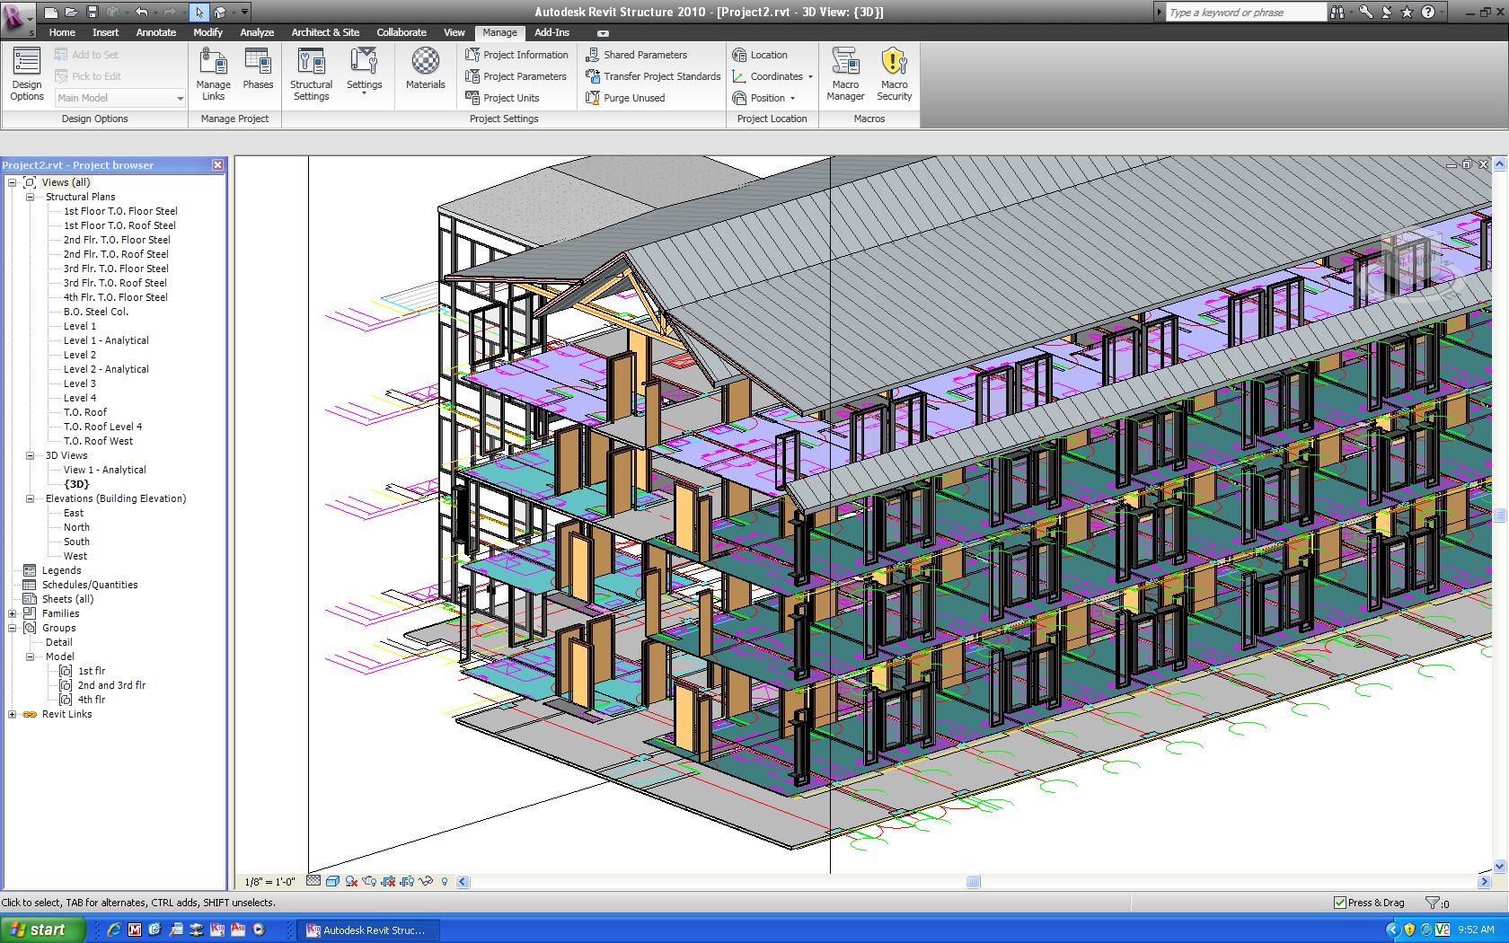Open the Collaborate ribbon tab
Viewport: 1509px width, 943px height.
(x=401, y=32)
